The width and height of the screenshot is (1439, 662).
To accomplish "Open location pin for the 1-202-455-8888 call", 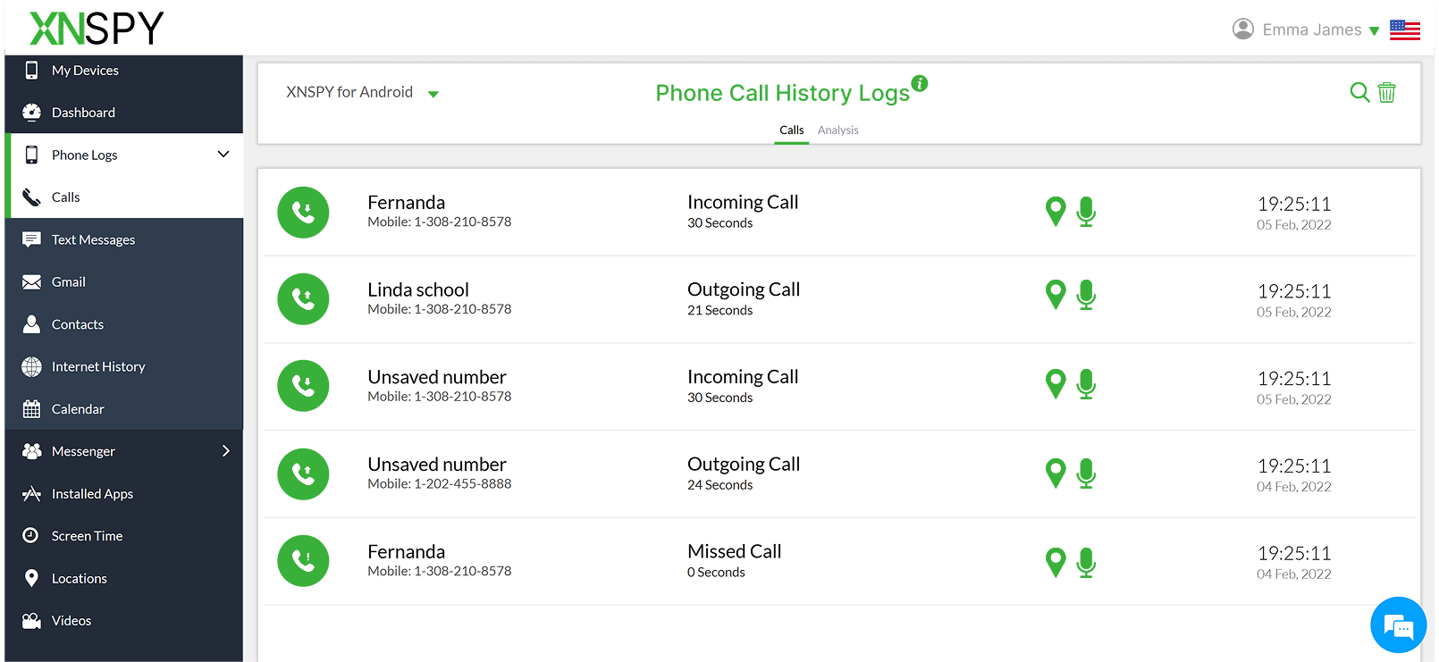I will [x=1056, y=473].
